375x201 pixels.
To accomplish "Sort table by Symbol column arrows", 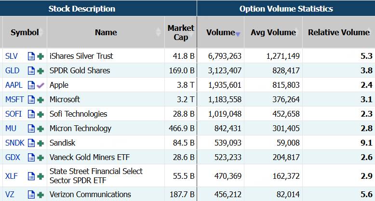I will 42,32.
